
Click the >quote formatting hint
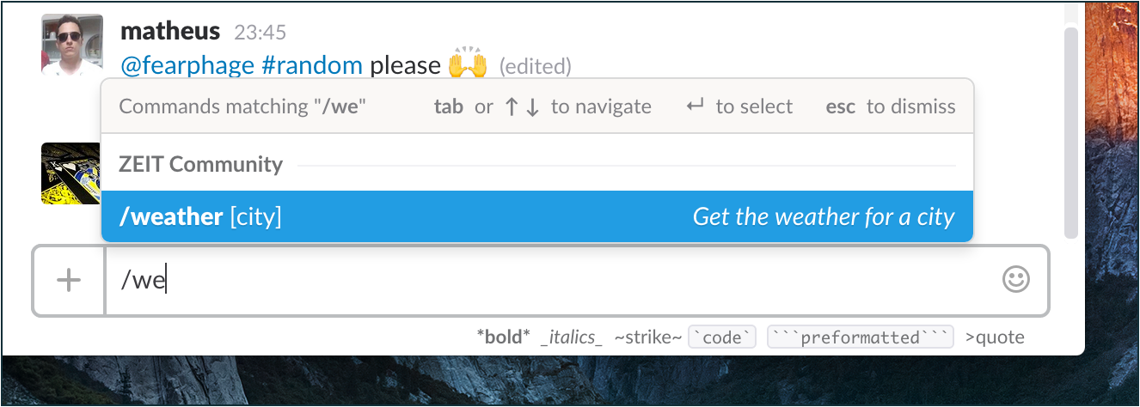995,337
